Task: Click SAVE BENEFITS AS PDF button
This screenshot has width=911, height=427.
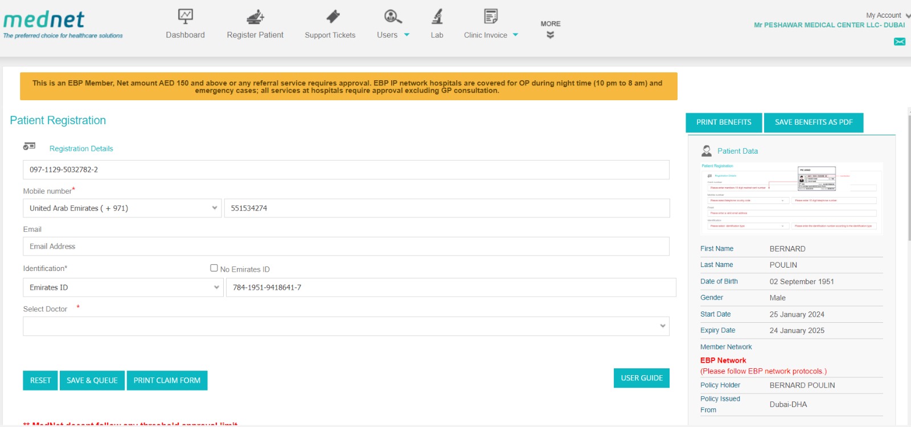Action: [814, 122]
